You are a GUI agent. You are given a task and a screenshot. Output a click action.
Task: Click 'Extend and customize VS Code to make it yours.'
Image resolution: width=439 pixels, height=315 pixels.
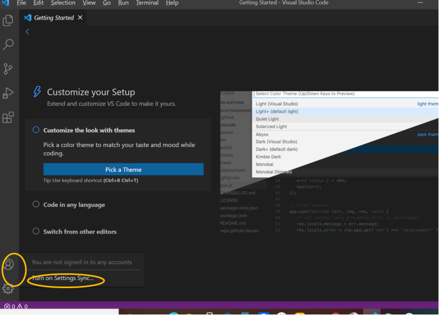[x=112, y=104]
